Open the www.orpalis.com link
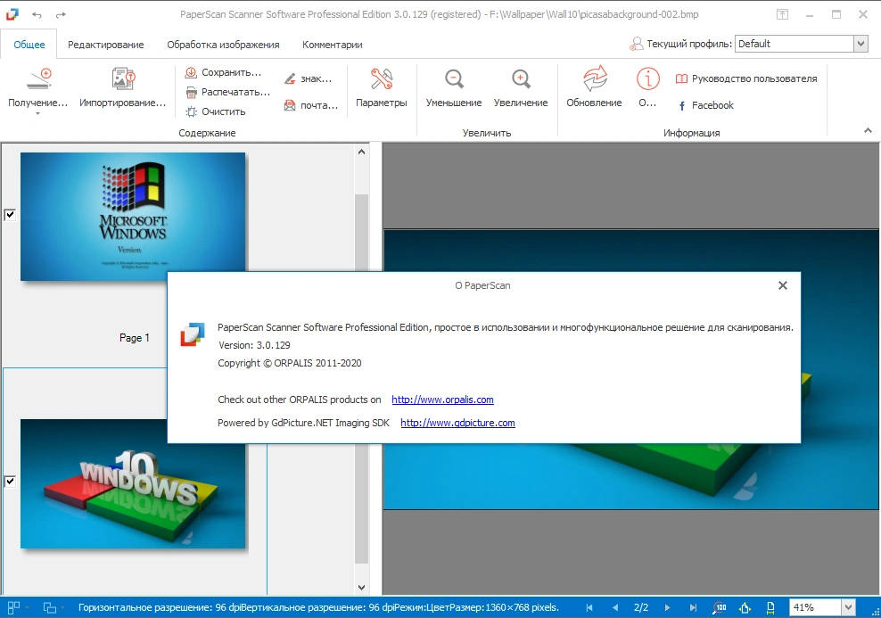Viewport: 881px width, 618px height. pyautogui.click(x=443, y=400)
